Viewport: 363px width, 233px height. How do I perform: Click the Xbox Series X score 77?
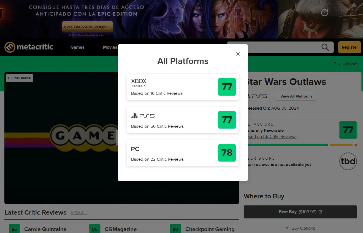(227, 87)
